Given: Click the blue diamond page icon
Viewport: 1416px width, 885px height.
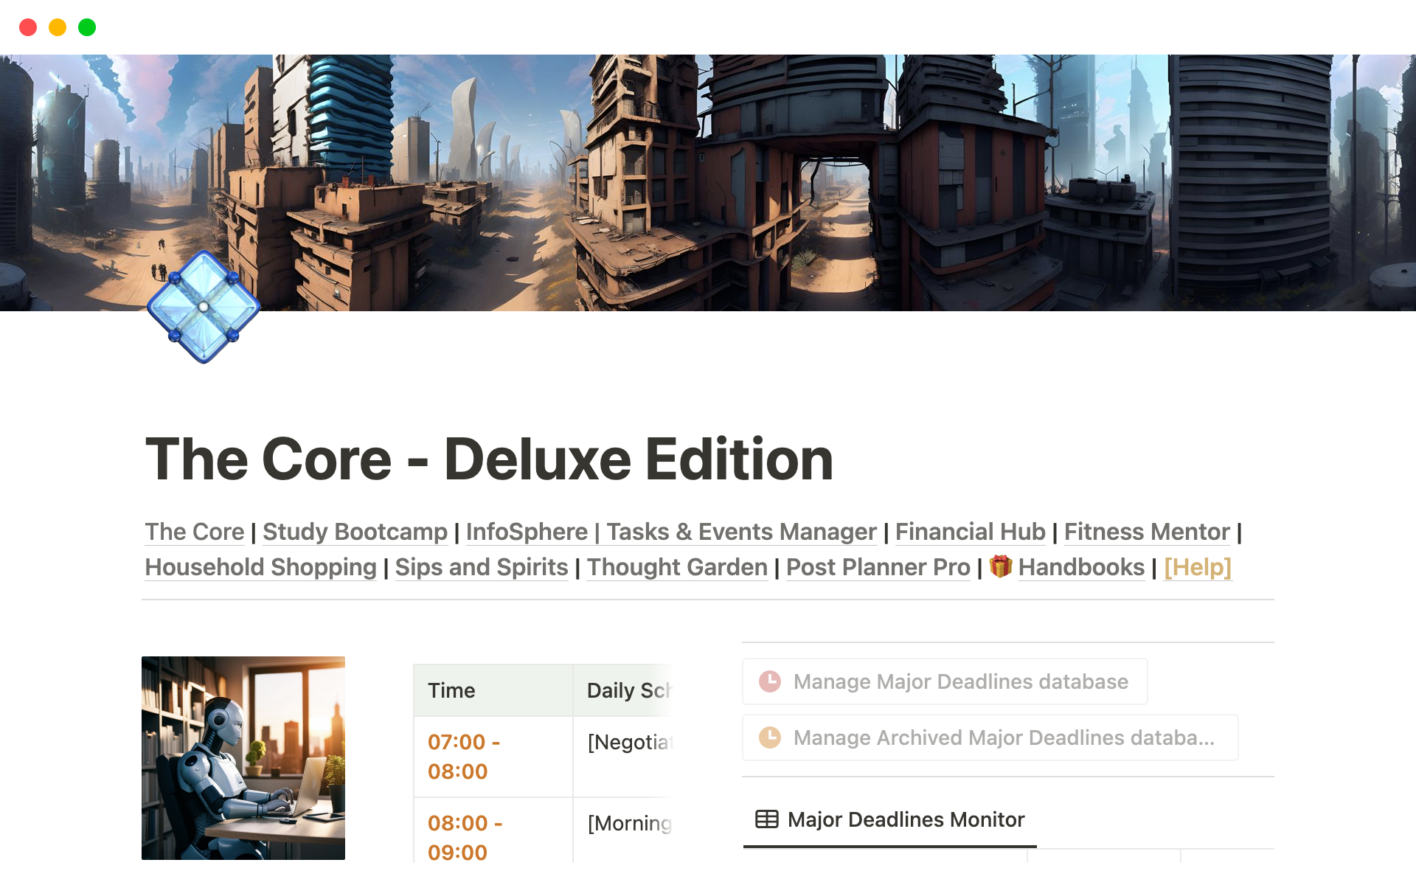Looking at the screenshot, I should 204,306.
